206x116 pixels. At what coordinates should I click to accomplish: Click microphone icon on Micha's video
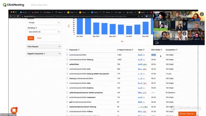[202, 14]
